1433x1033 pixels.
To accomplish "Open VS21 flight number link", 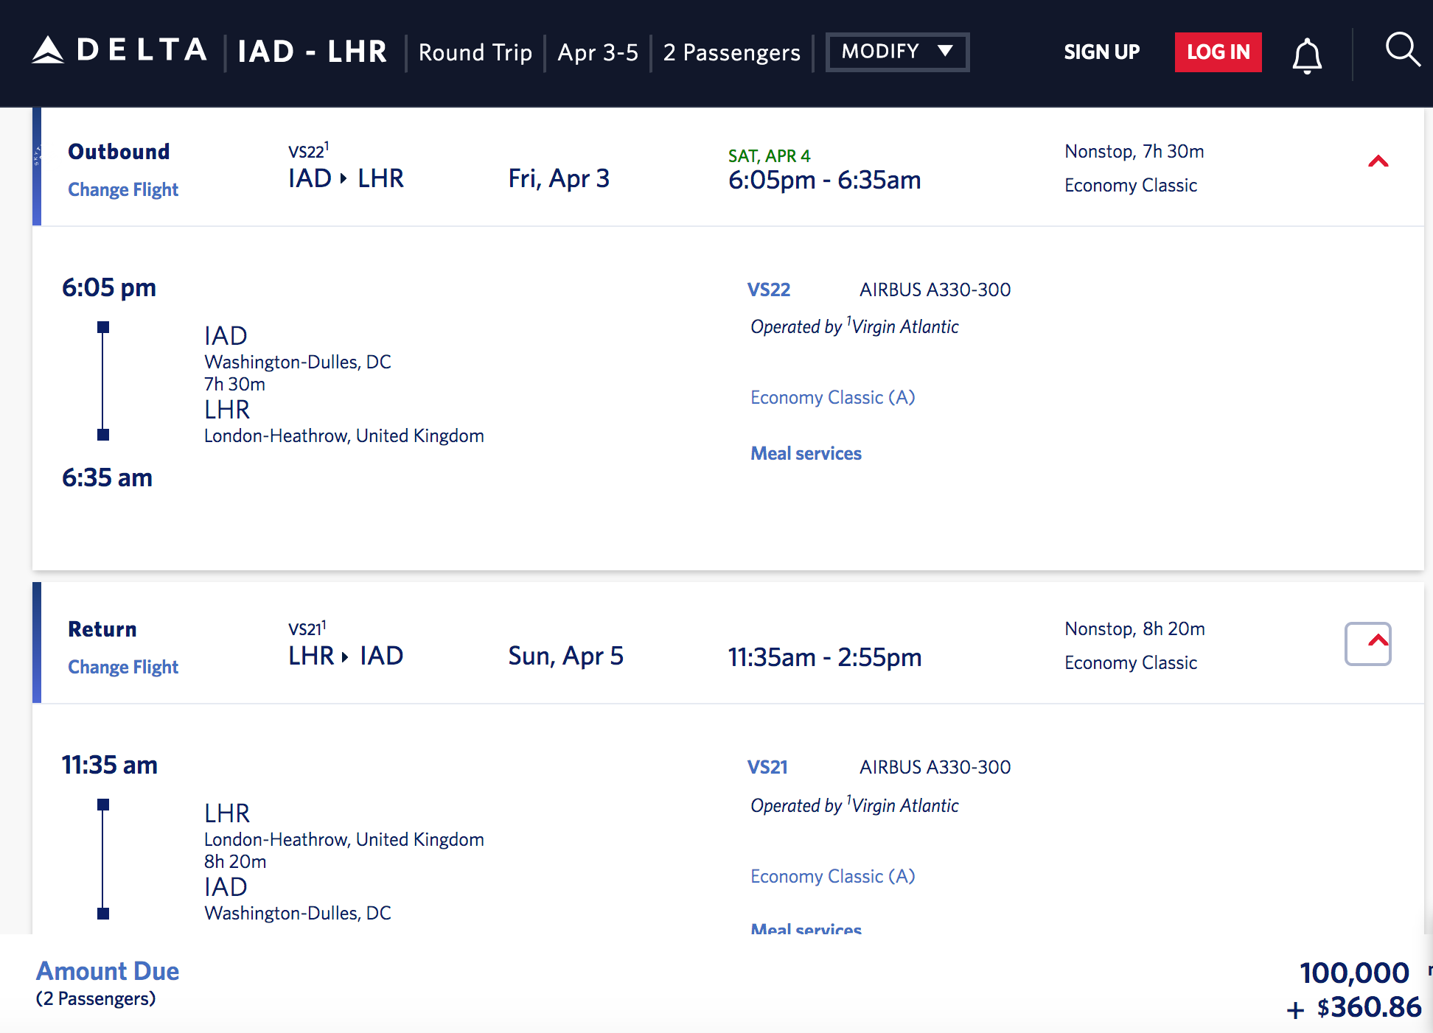I will pos(767,768).
